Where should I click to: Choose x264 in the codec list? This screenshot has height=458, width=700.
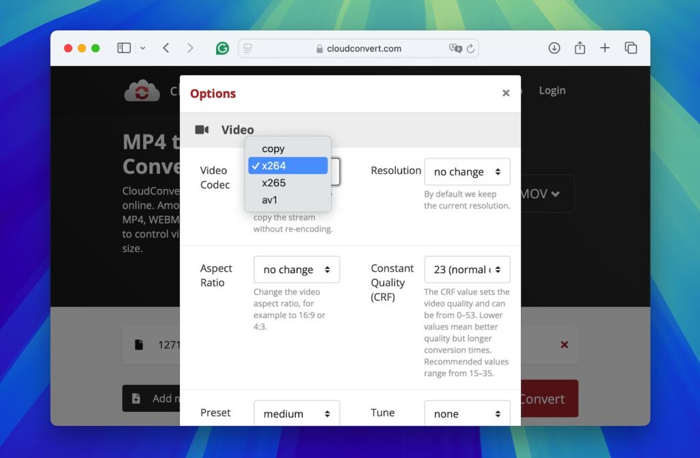[x=288, y=165]
